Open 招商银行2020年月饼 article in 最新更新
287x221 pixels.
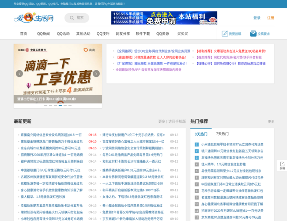click(x=52, y=155)
